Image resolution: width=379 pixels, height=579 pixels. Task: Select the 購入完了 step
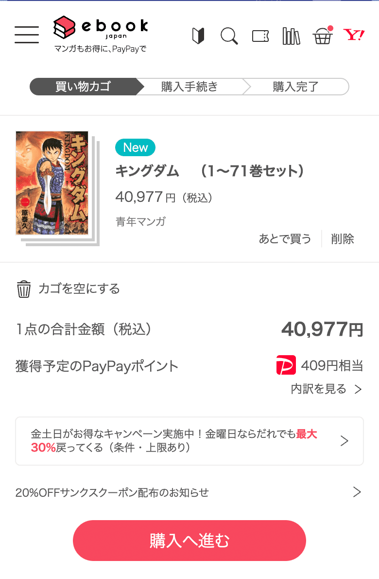295,87
